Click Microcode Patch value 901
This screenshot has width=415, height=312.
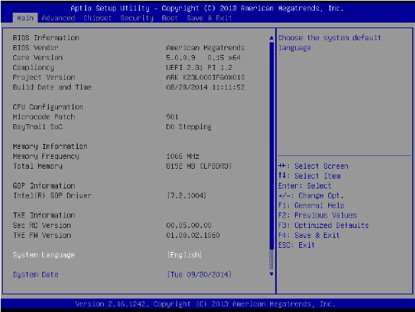[172, 116]
